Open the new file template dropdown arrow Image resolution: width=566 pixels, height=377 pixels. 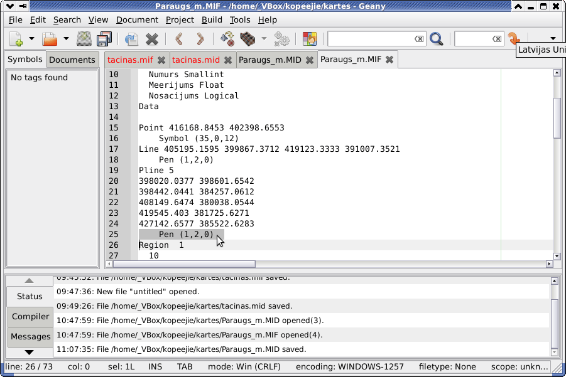pyautogui.click(x=31, y=38)
